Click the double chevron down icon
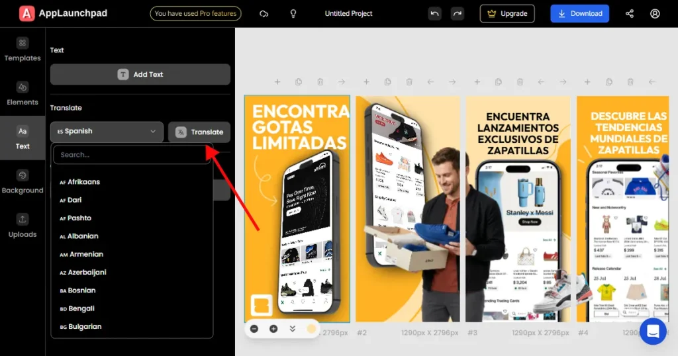678x356 pixels. click(292, 329)
